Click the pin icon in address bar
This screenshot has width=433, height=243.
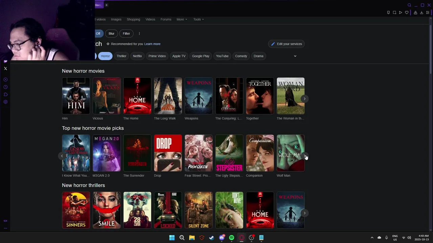click(388, 12)
